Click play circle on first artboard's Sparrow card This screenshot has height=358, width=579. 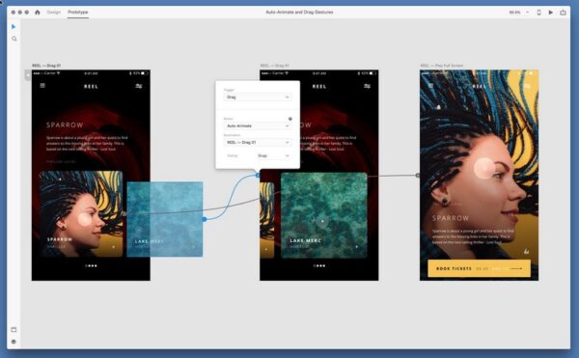coord(85,219)
